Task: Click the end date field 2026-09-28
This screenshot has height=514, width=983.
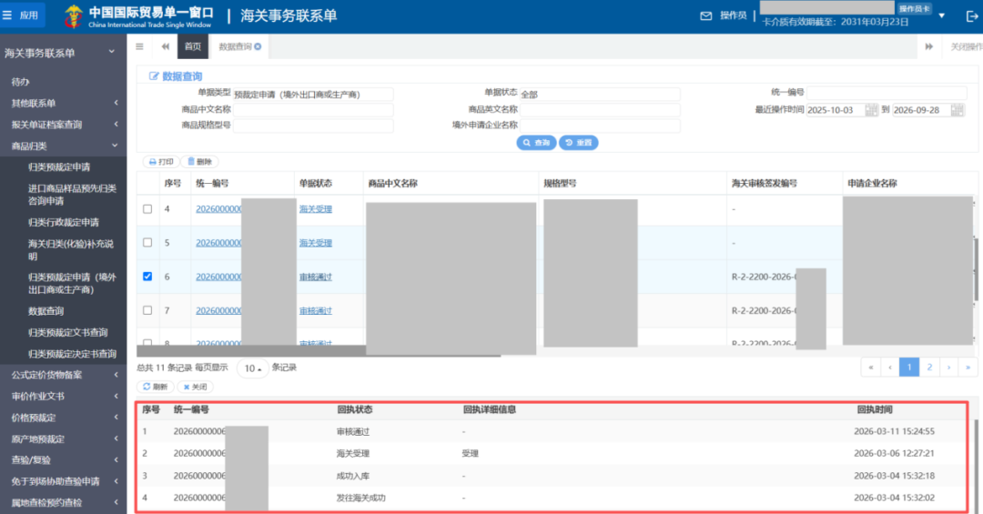Action: click(921, 110)
